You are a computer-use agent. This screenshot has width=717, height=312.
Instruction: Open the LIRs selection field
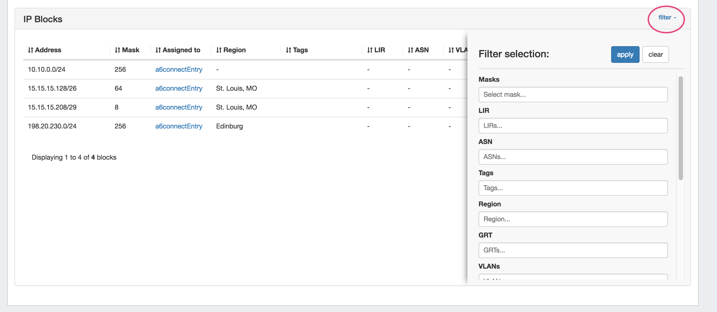point(573,126)
